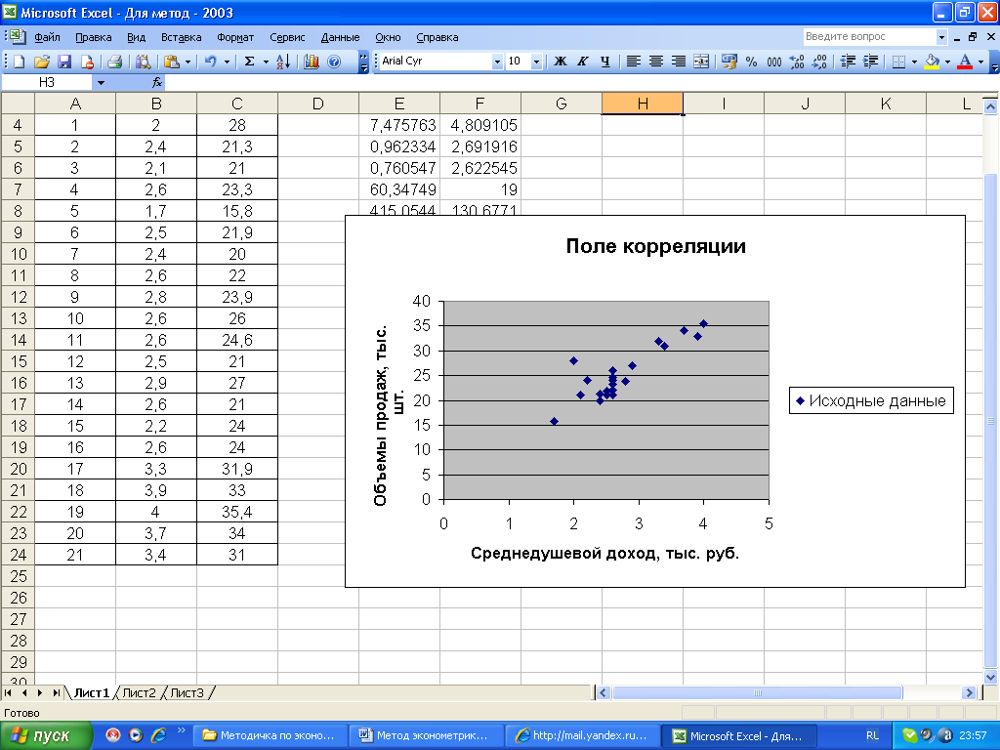Toggle underline Ч formatting
Screen dimensions: 1000x750
point(604,62)
